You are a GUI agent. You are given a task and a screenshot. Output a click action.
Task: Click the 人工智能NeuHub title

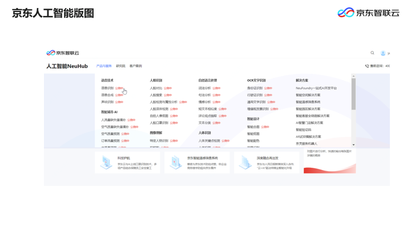click(x=67, y=66)
